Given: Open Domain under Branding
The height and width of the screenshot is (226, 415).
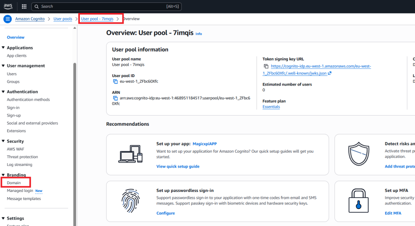Looking at the screenshot, I should click(14, 183).
